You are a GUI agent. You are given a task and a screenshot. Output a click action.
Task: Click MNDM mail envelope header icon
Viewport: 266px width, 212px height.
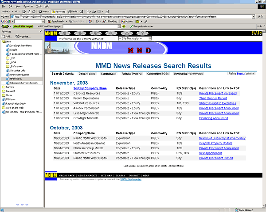point(127,33)
